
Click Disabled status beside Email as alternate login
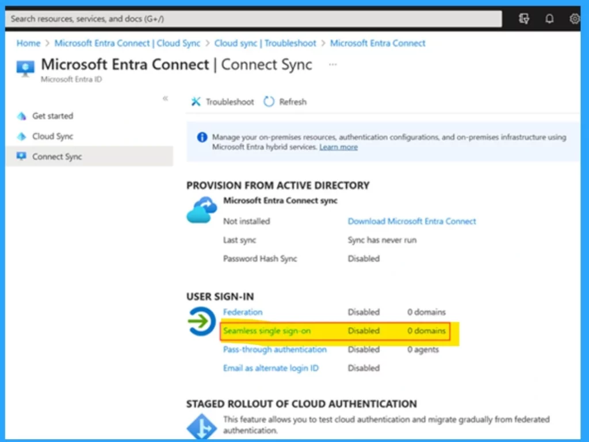coord(364,368)
